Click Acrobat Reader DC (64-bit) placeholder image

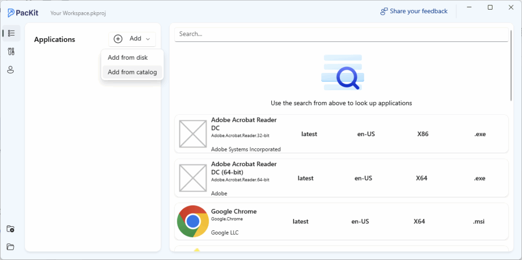pyautogui.click(x=193, y=178)
